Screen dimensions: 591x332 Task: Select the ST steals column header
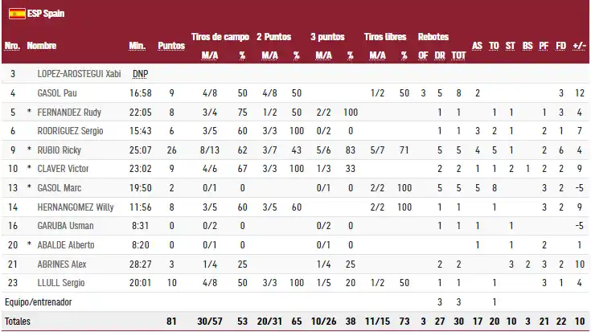(511, 46)
